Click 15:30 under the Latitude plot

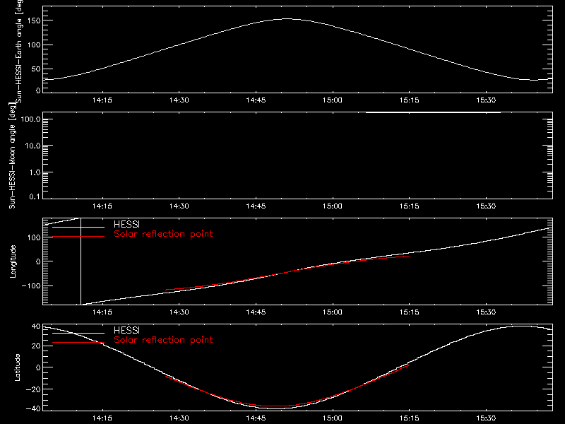486,418
